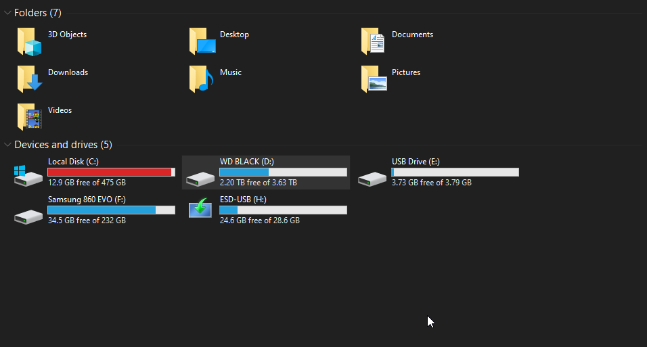Click the Folders (7) group header text
This screenshot has height=347, width=647.
pos(37,13)
